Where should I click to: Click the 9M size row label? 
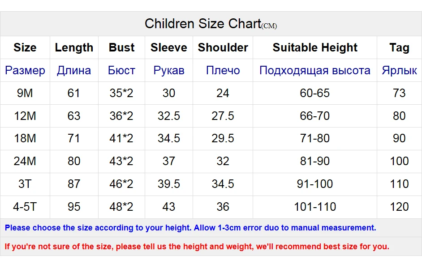pyautogui.click(x=25, y=93)
